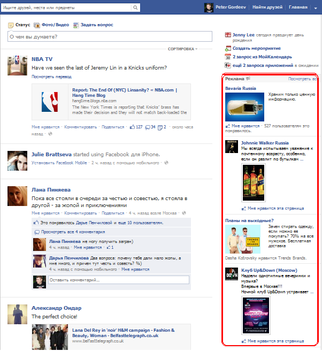Click globe privacy icon on NBA TV post

(50, 134)
